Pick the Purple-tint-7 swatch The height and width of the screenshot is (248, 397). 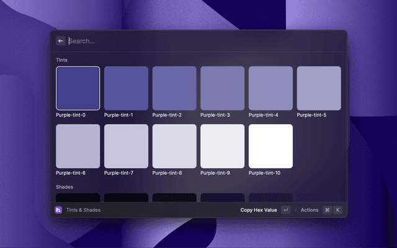point(126,146)
